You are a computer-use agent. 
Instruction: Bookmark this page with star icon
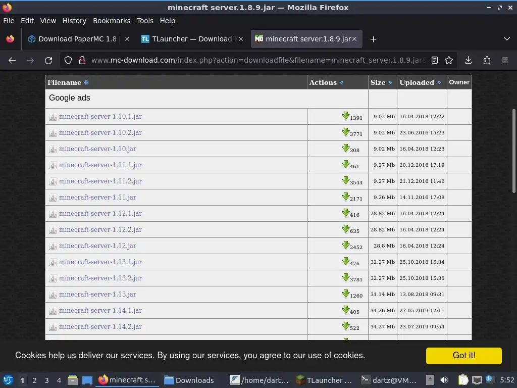(449, 61)
